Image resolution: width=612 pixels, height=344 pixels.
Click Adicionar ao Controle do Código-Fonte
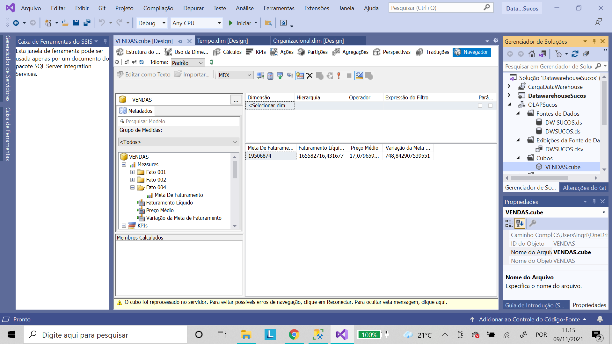click(529, 319)
